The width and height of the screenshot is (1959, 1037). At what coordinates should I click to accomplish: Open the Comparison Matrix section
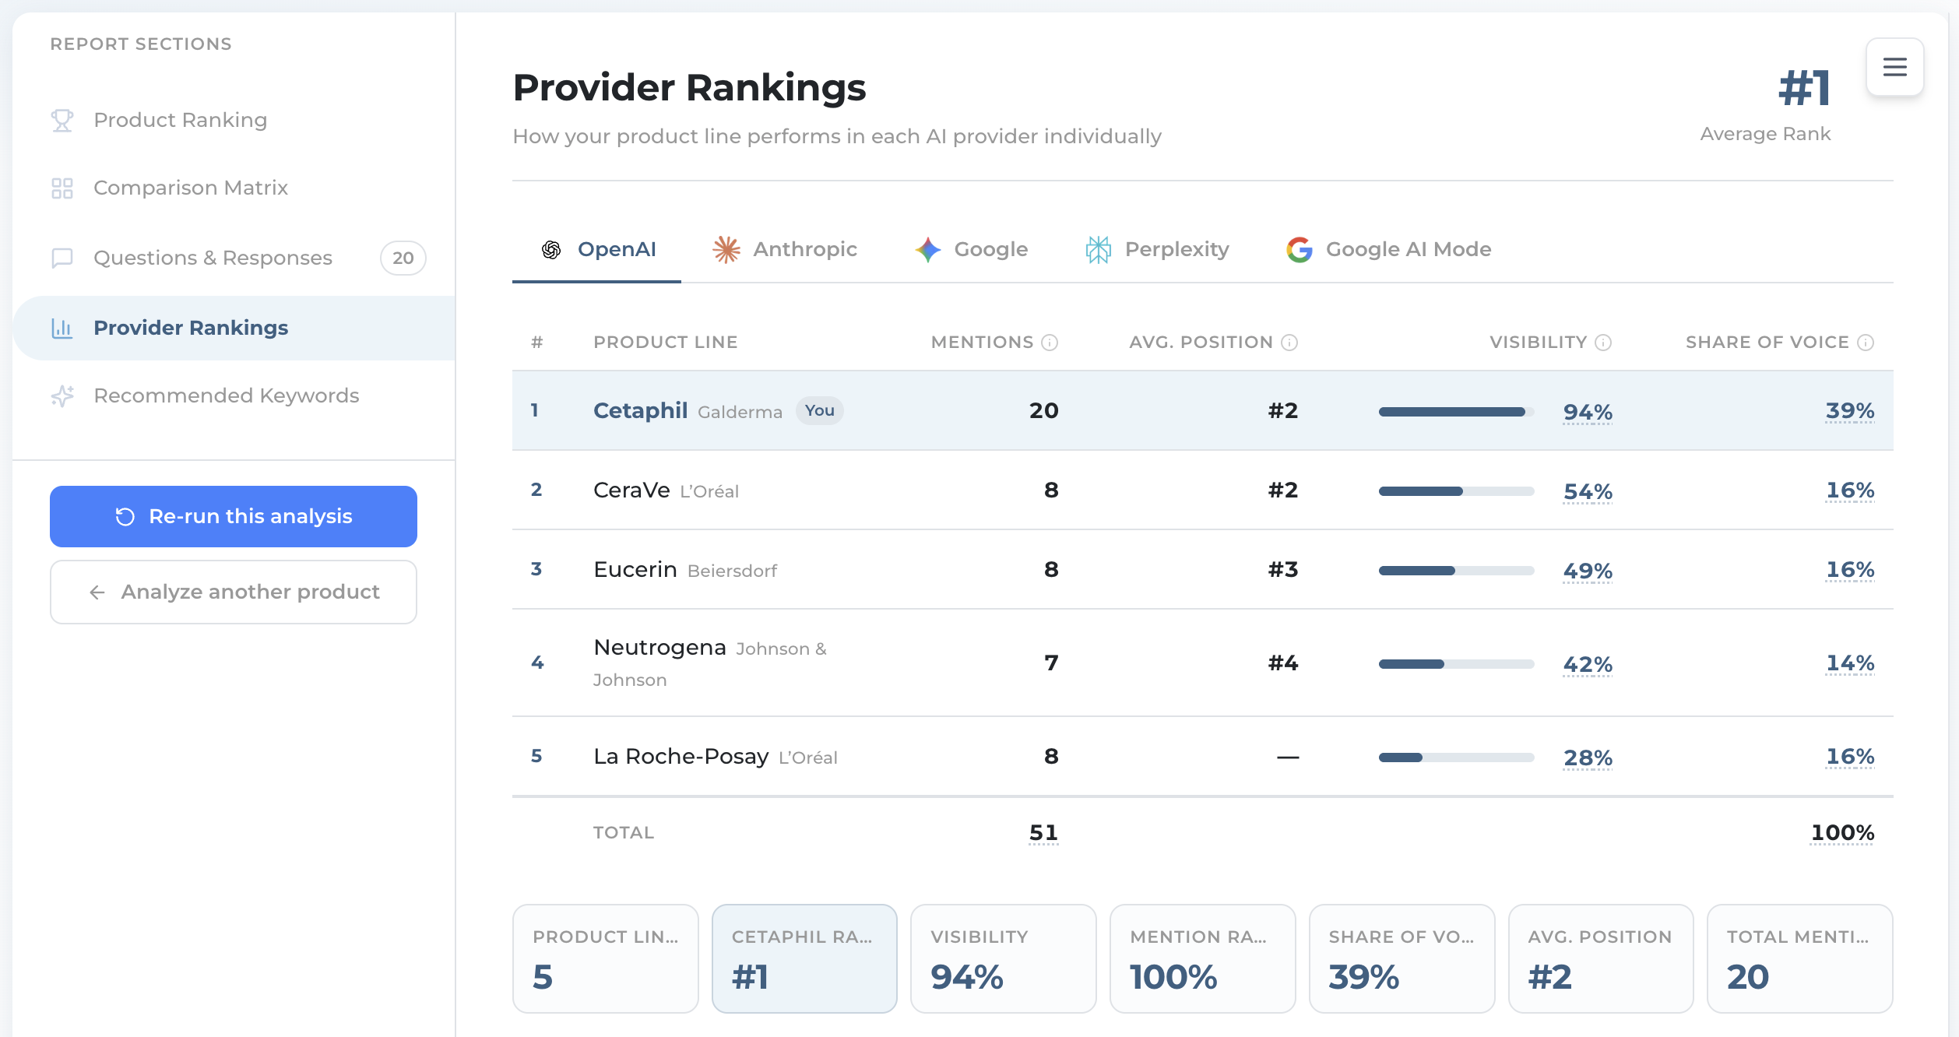[x=234, y=188]
